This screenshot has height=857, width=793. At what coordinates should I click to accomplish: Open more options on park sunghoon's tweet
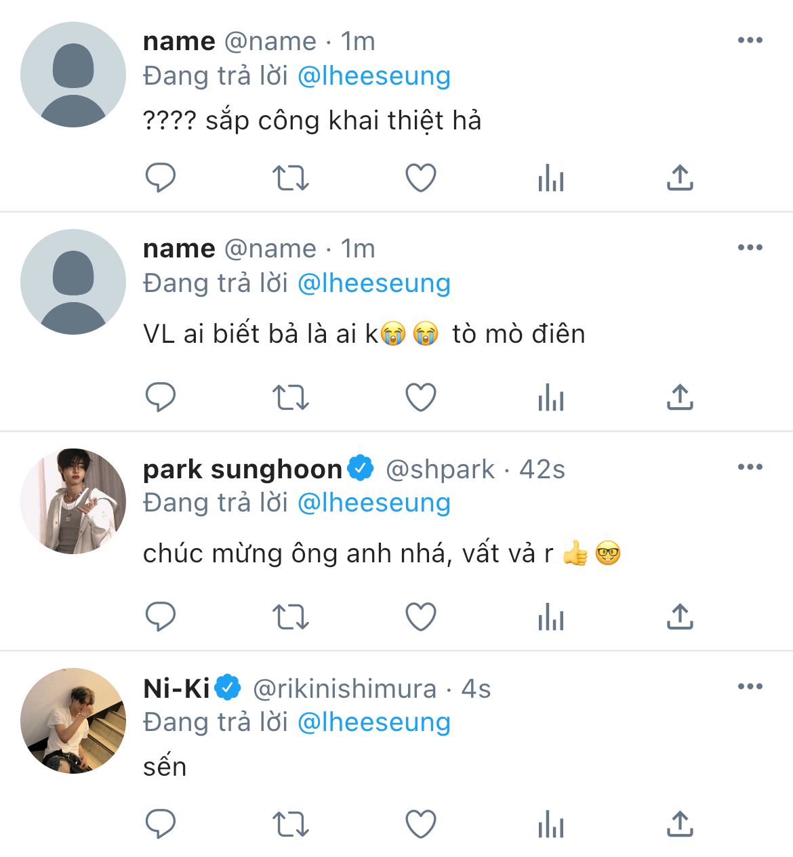click(750, 467)
